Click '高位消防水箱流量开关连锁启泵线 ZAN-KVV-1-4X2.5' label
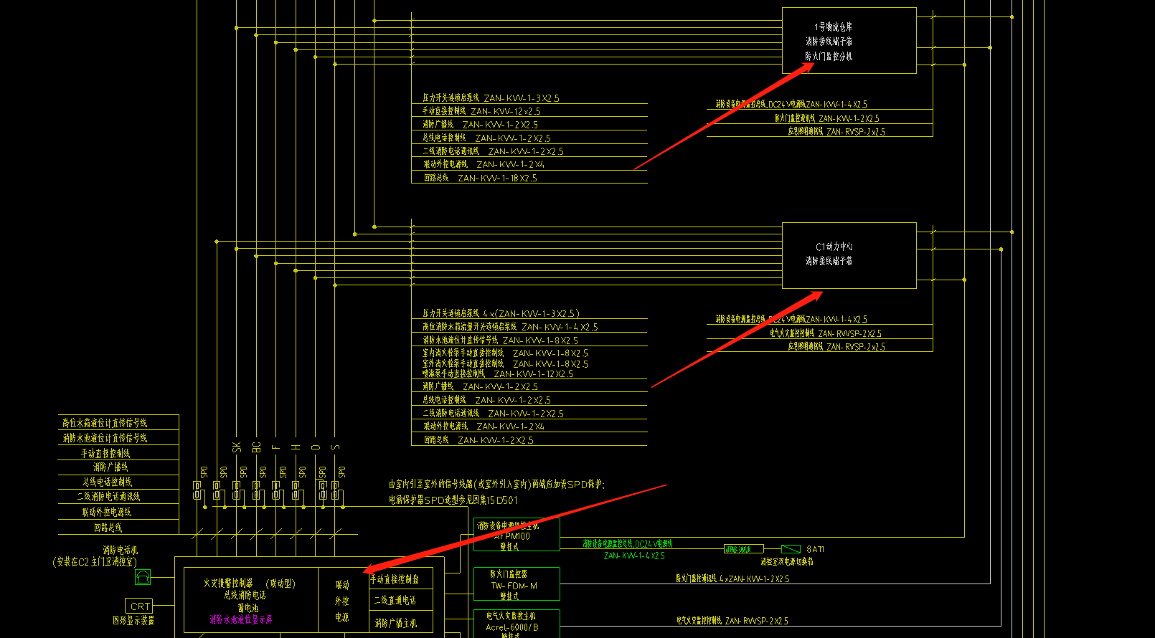The image size is (1155, 638). (x=510, y=327)
